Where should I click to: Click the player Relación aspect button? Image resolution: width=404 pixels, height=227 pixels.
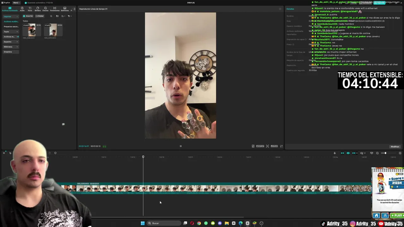[274, 146]
